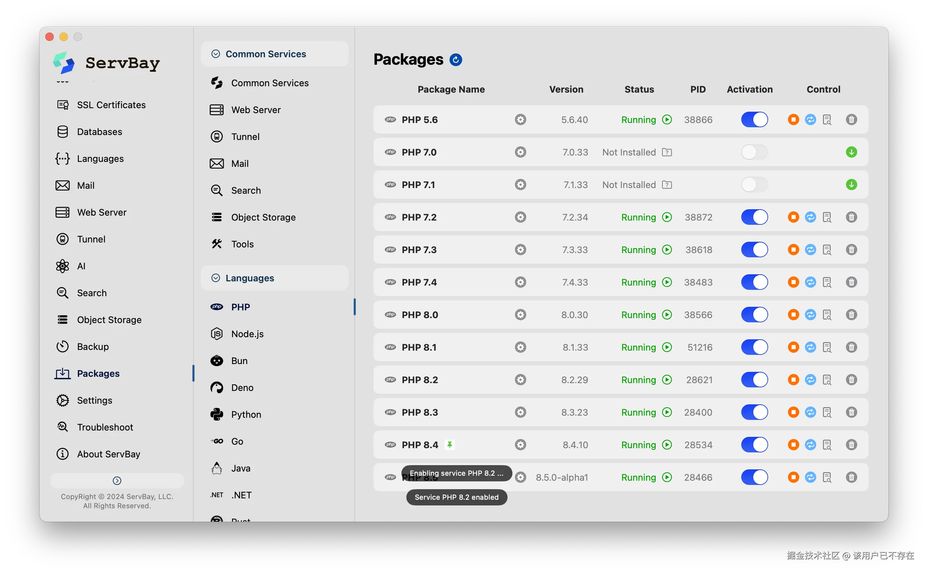928x574 pixels.
Task: Click the Packages refresh icon
Action: tap(456, 60)
